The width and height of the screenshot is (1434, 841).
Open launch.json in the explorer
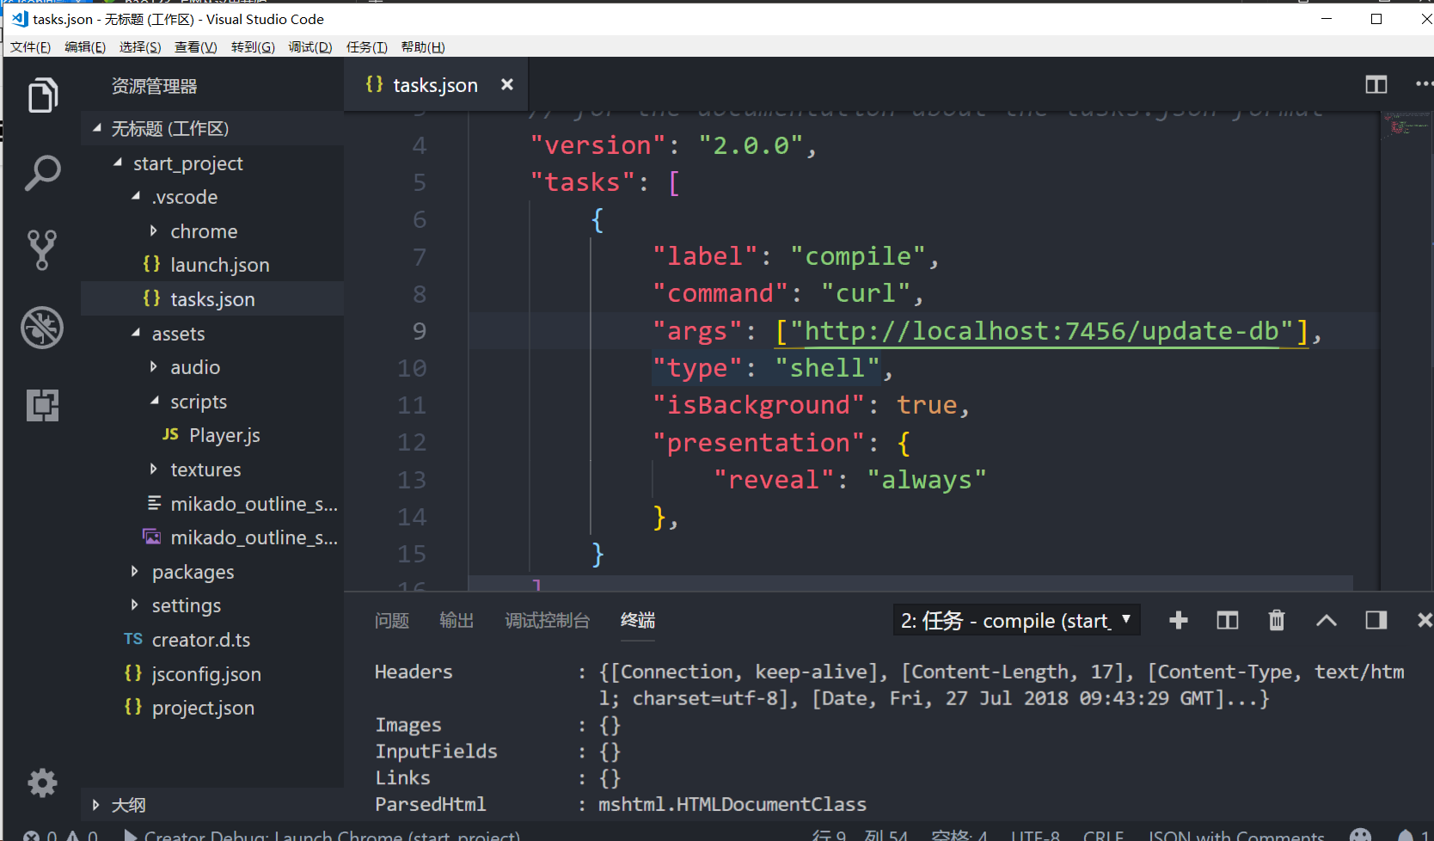coord(219,265)
